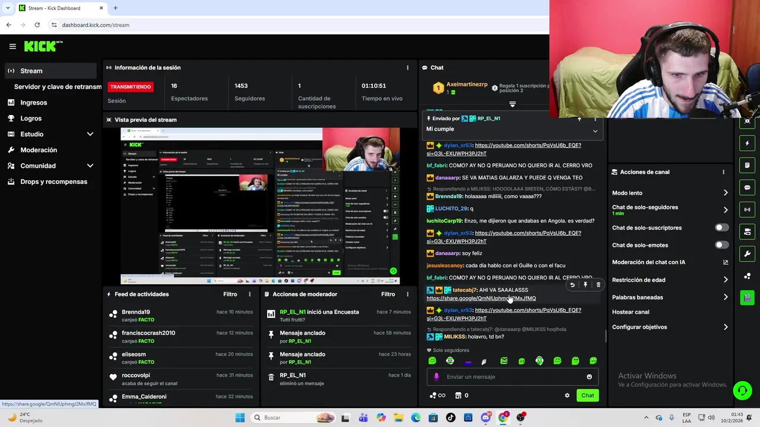Open chat settings gear icon

click(x=567, y=396)
